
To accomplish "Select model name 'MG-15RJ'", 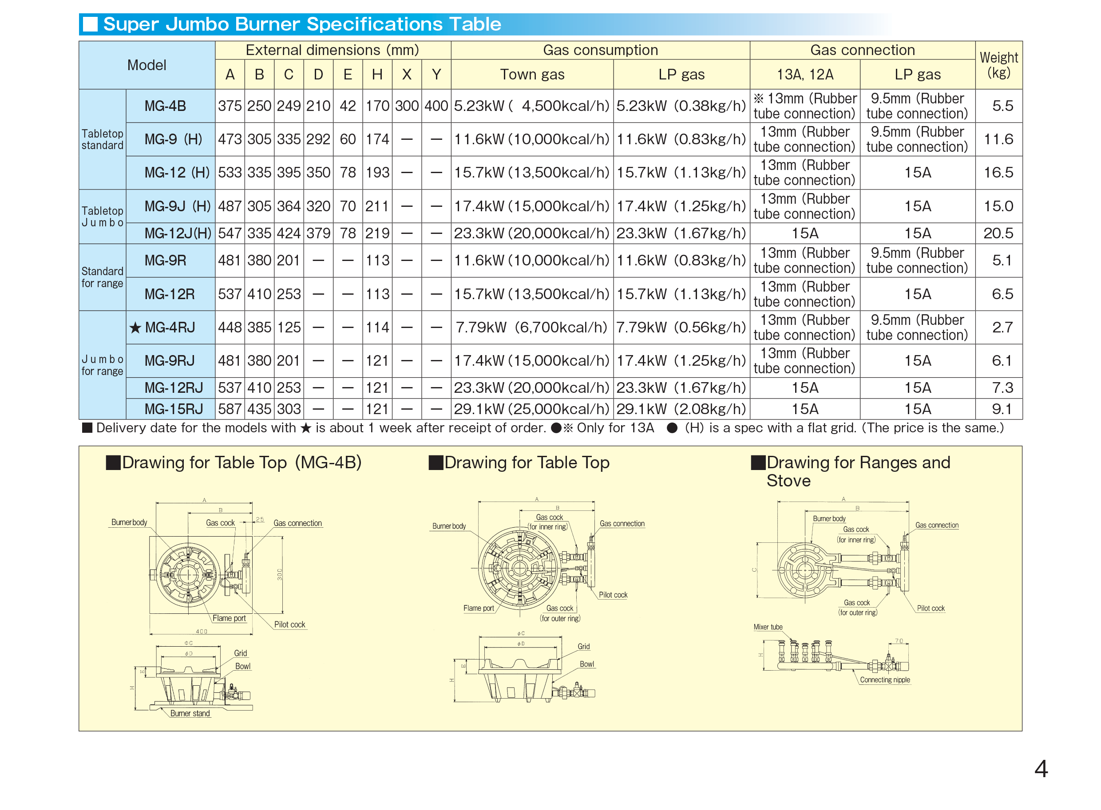I will (x=173, y=409).
